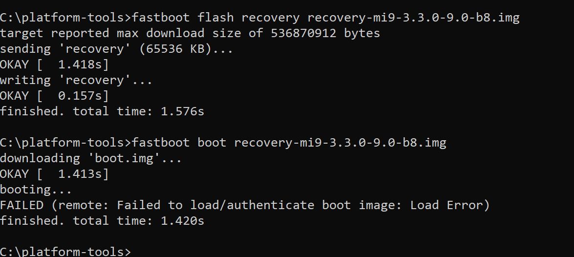Click the image filename in the flash command
The width and height of the screenshot is (574, 257).
click(413, 18)
